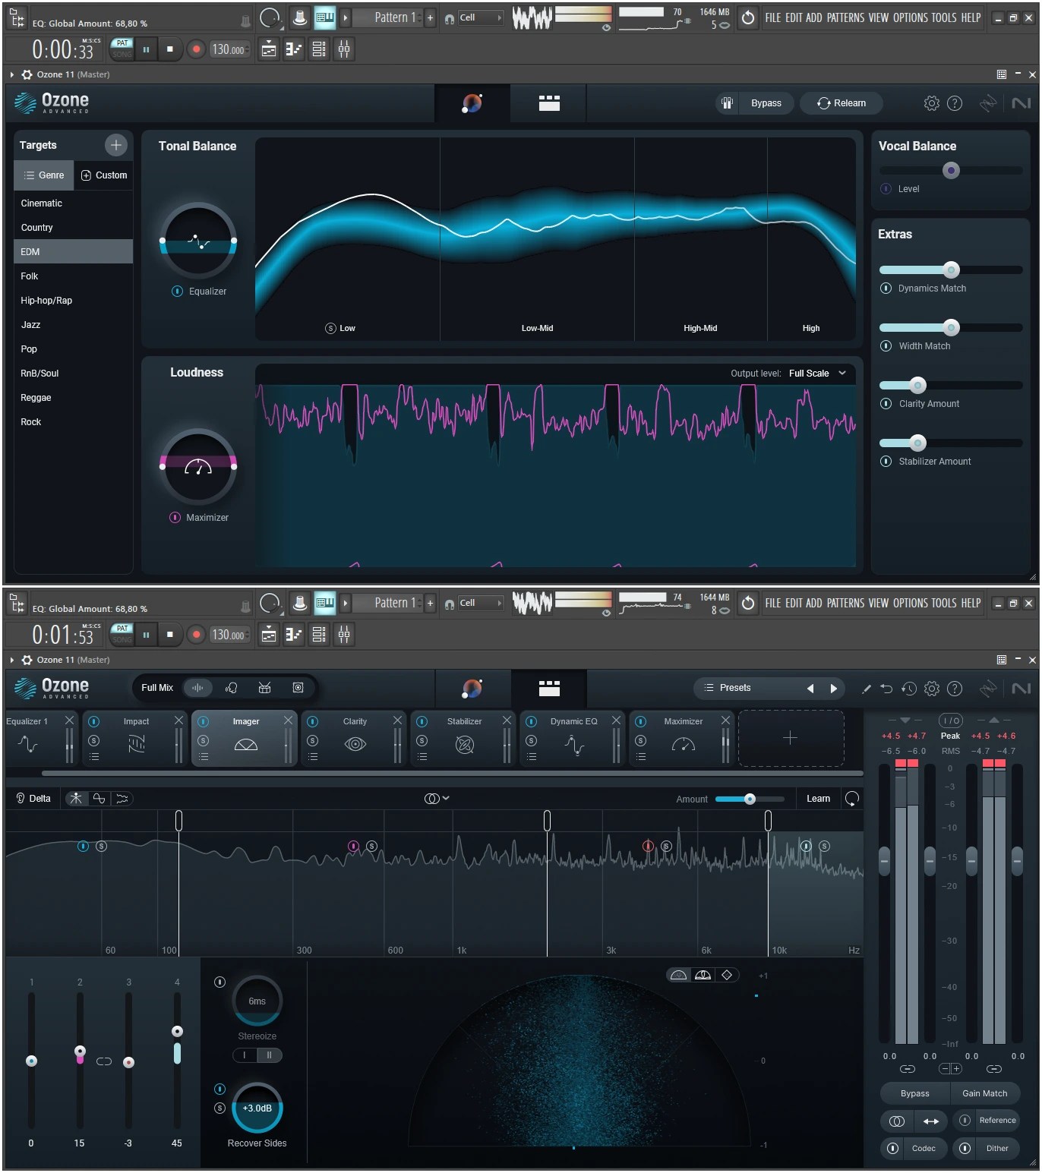
Task: Choose Lissajous diamond vectorscope icon
Action: point(727,975)
